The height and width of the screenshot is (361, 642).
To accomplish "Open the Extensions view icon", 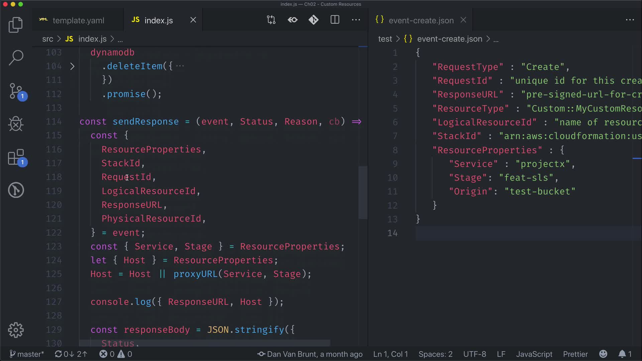I will tap(16, 157).
